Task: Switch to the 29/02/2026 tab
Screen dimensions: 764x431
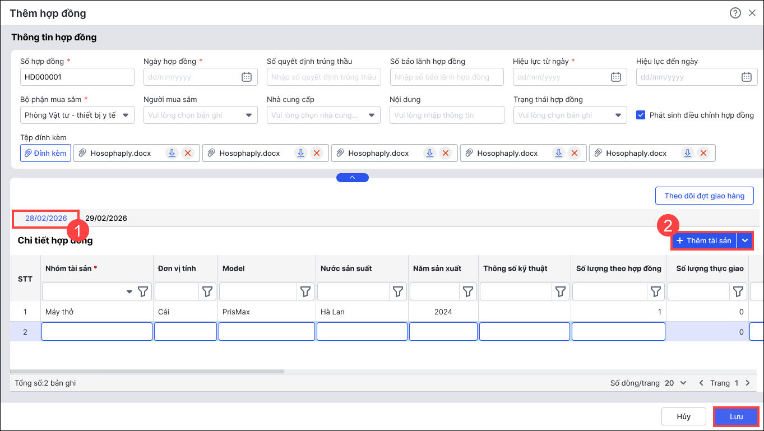Action: coord(106,218)
